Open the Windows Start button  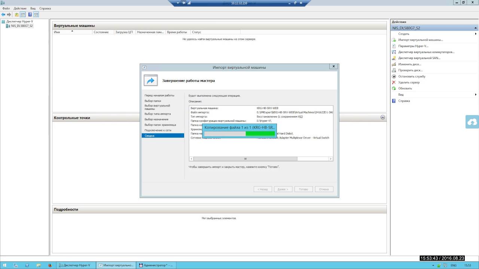[x=4, y=265]
